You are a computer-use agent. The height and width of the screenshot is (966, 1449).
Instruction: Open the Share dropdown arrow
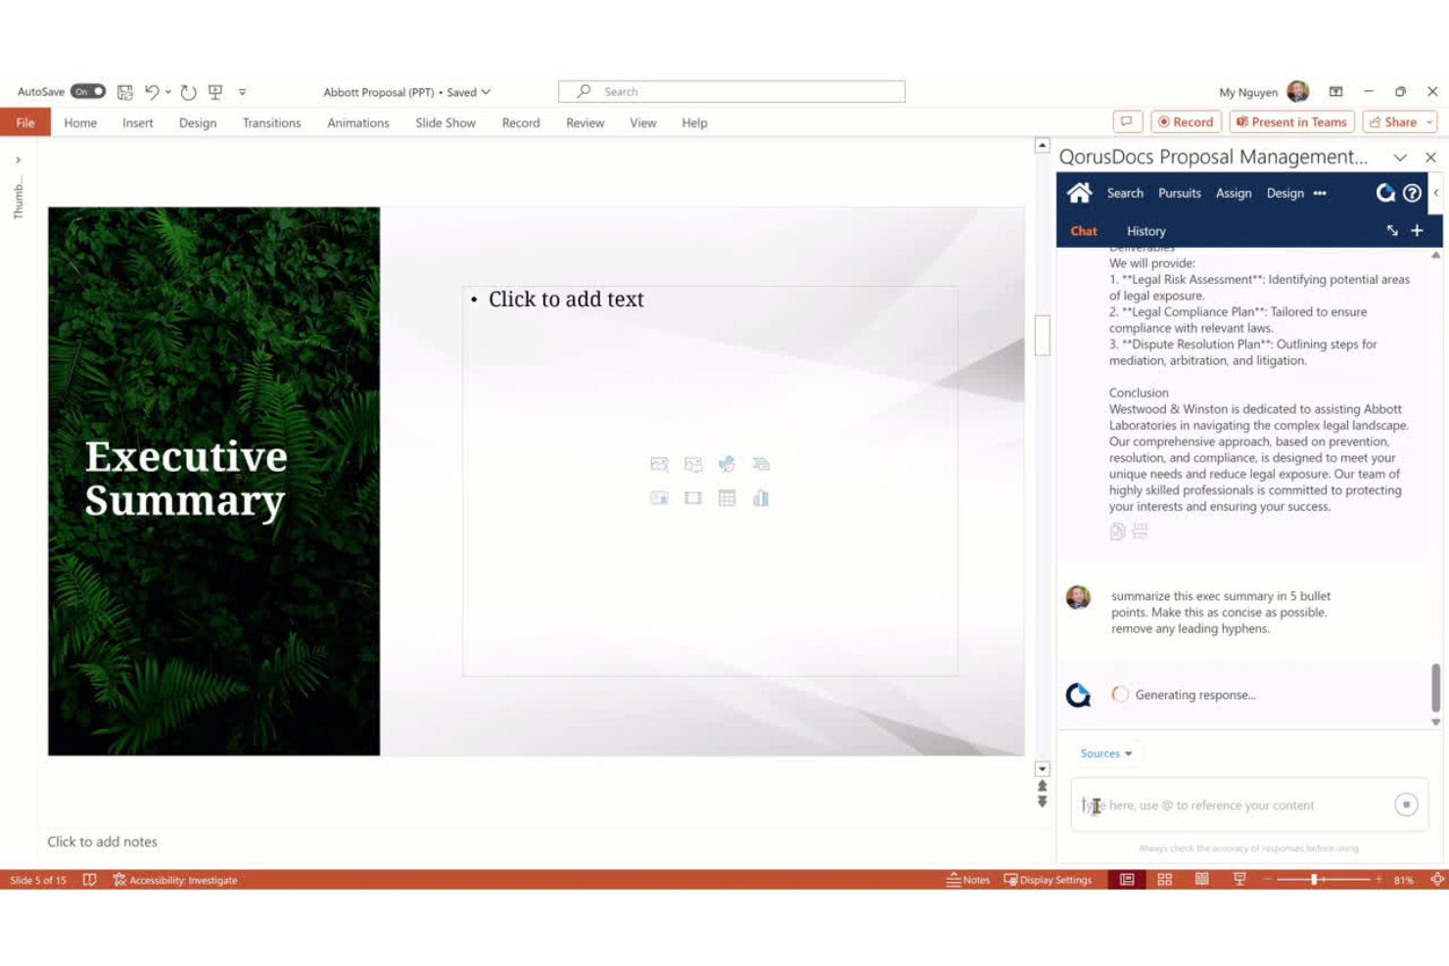coord(1429,122)
